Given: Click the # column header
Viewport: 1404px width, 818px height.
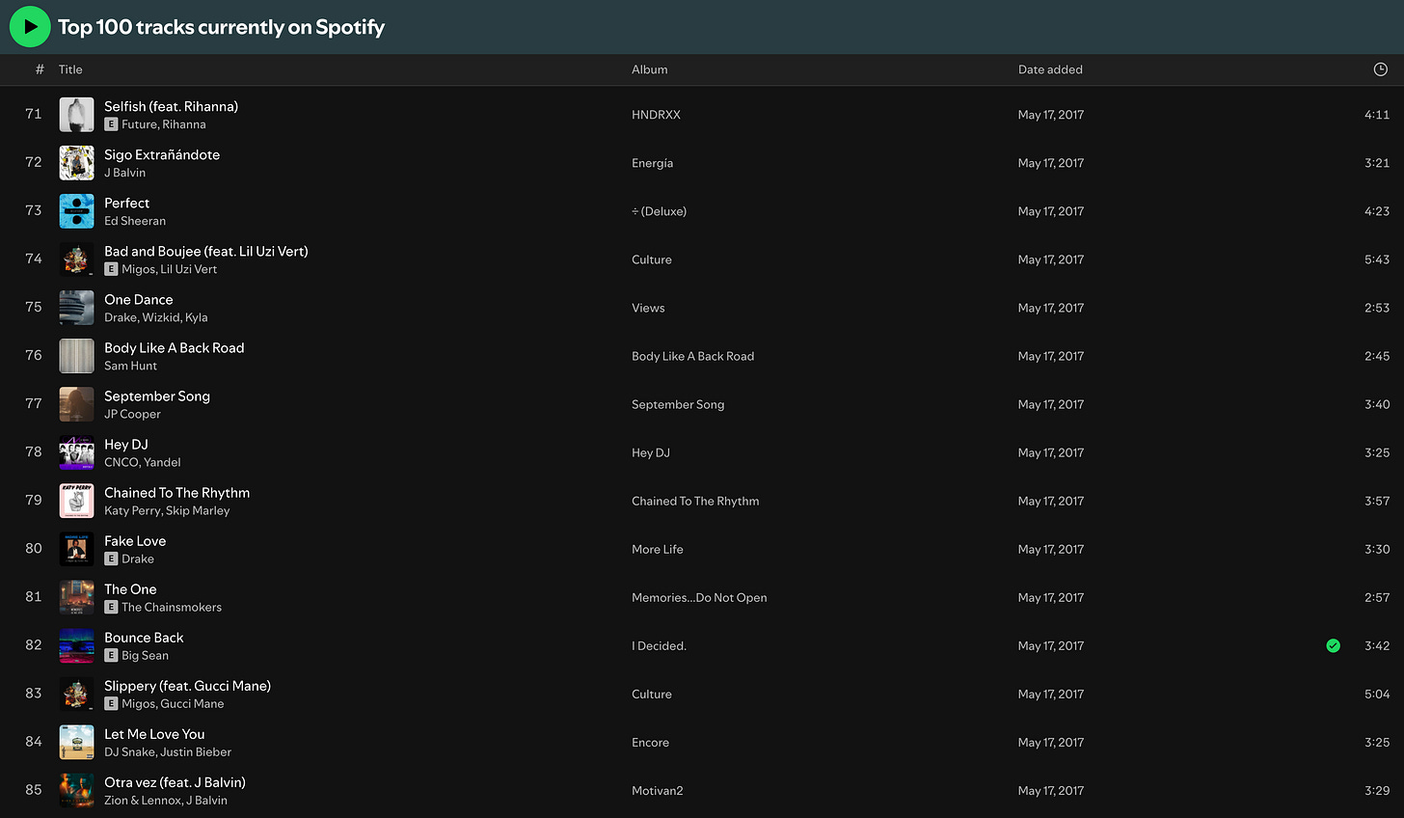Looking at the screenshot, I should 40,69.
